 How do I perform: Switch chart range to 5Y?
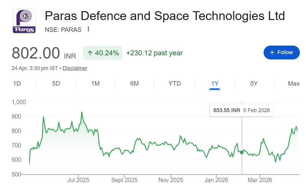click(254, 84)
